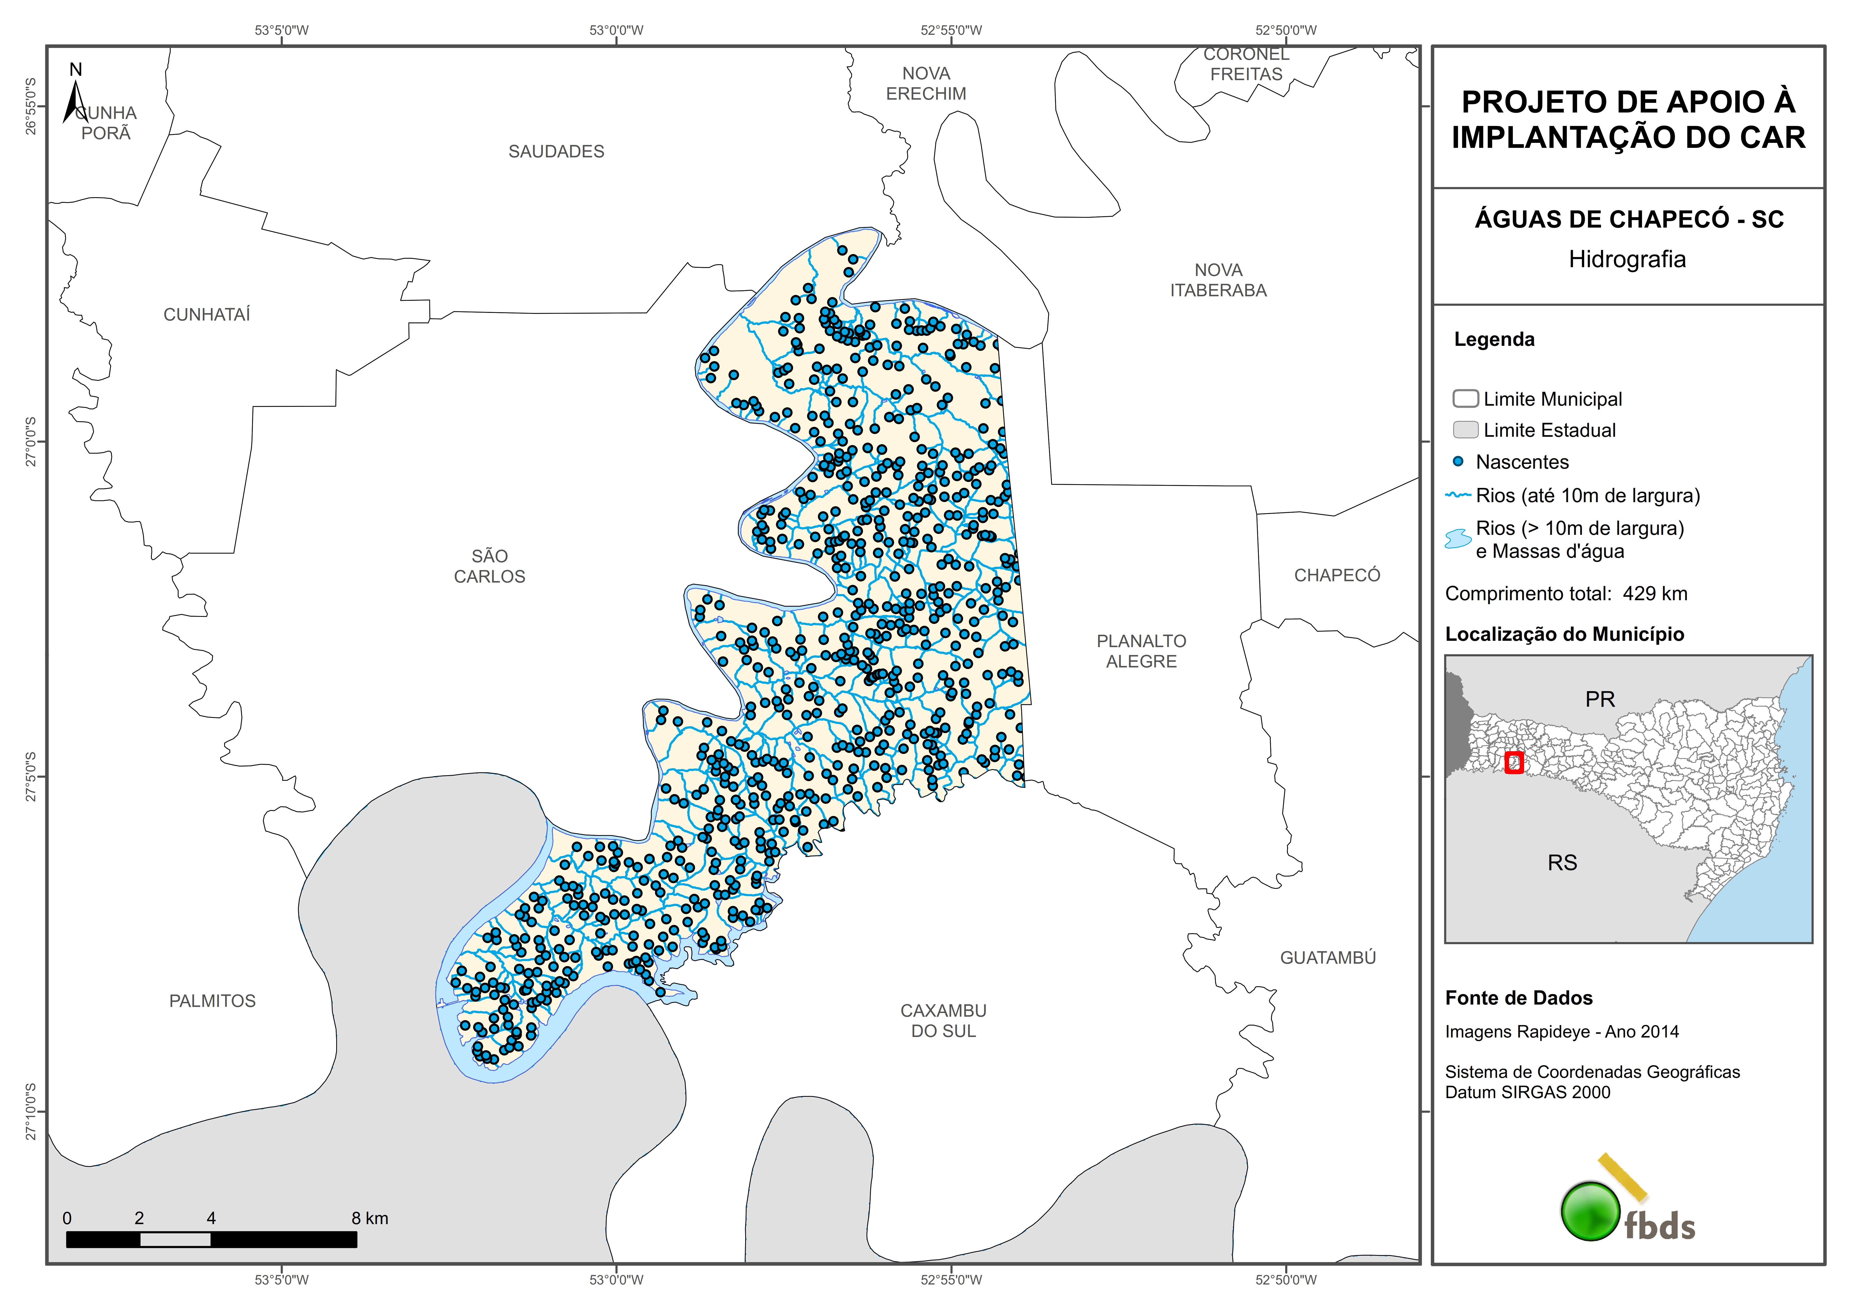Click the ÁGUAS DE CHAPECÓ - SC heading
The width and height of the screenshot is (1850, 1309).
click(x=1628, y=219)
